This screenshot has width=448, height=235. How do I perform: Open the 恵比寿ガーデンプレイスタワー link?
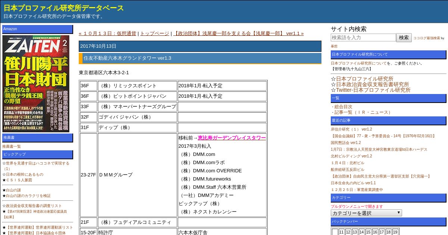[x=232, y=138]
